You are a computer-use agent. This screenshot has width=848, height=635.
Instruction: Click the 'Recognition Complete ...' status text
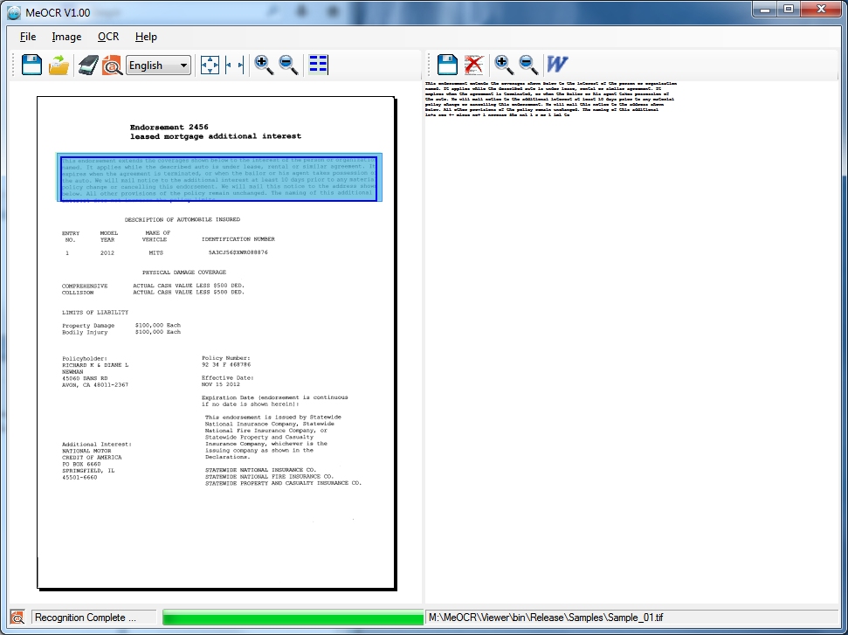click(86, 618)
